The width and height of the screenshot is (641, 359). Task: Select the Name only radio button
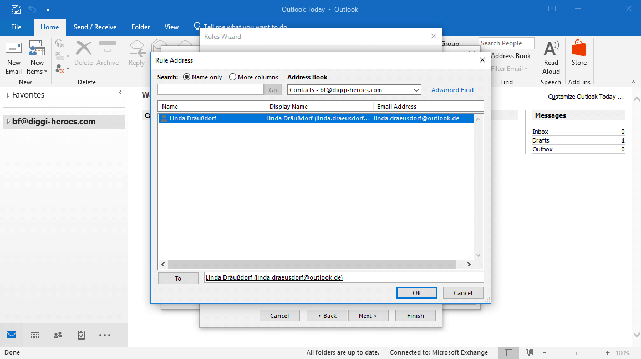[186, 77]
